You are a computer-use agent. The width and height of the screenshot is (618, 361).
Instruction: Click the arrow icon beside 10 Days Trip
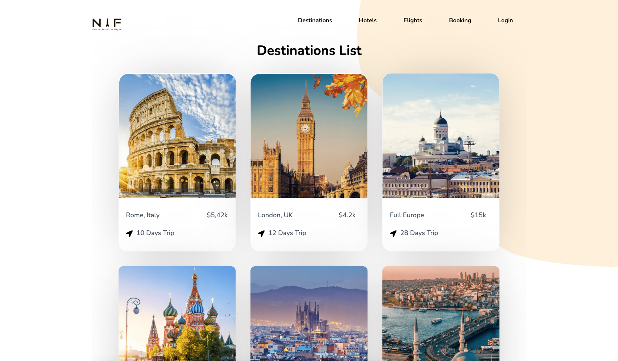coord(129,233)
